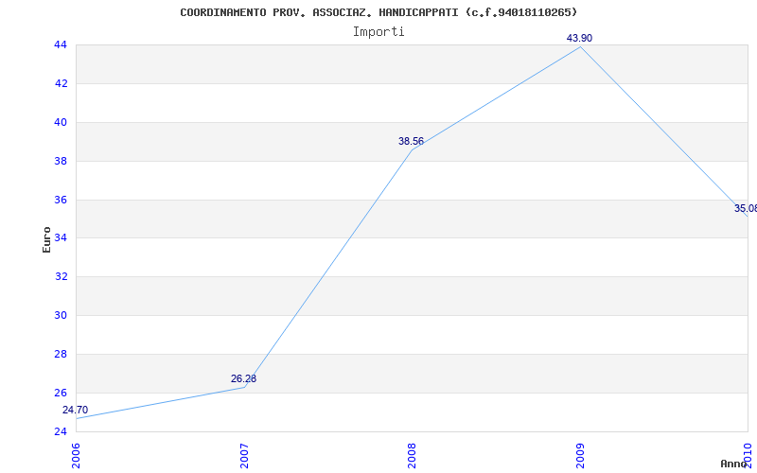This screenshot has height=473, width=757.
Task: Click the 28 y-axis tick label
Action: click(61, 354)
